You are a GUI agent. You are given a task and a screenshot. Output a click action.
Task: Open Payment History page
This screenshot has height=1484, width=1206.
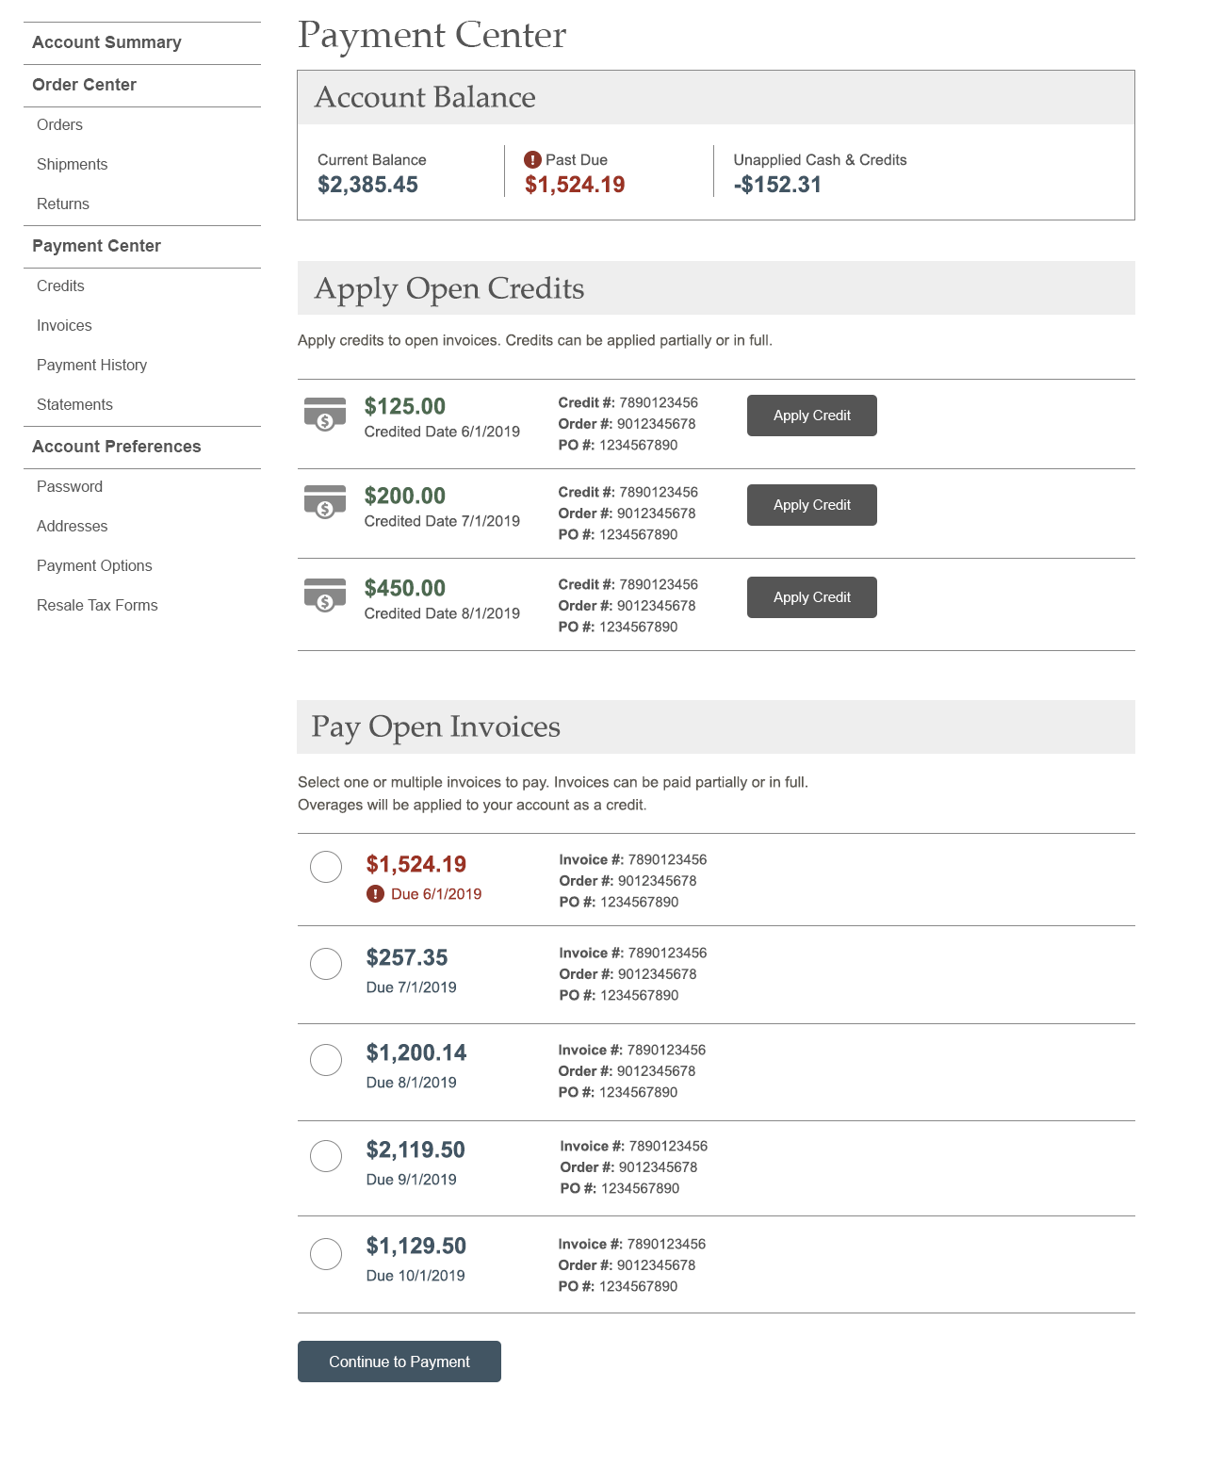(92, 365)
